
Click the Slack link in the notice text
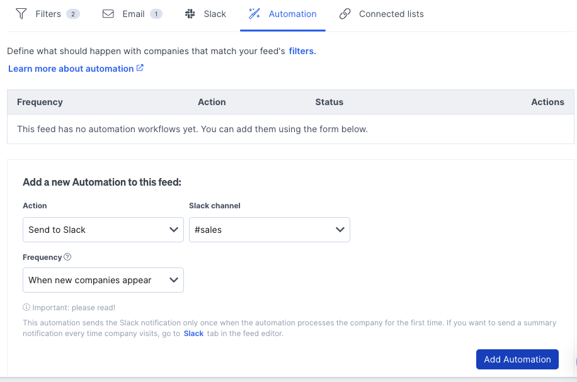tap(193, 334)
